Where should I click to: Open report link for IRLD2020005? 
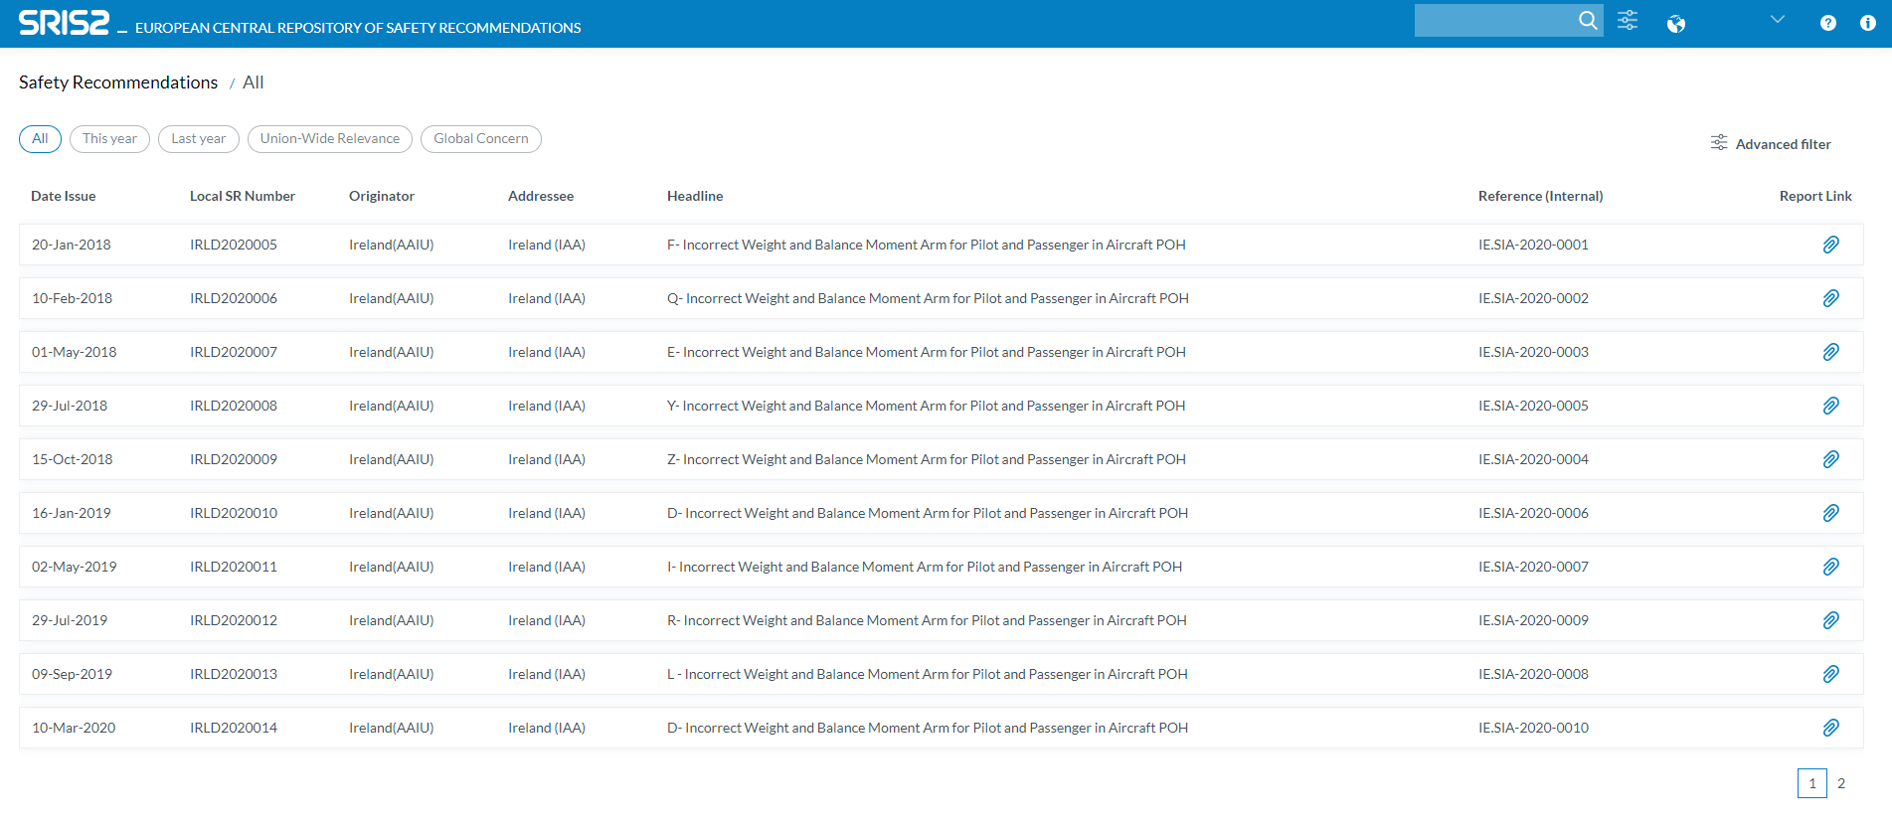[x=1830, y=245]
